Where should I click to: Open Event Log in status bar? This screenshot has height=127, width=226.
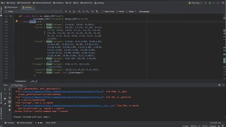click(x=215, y=123)
